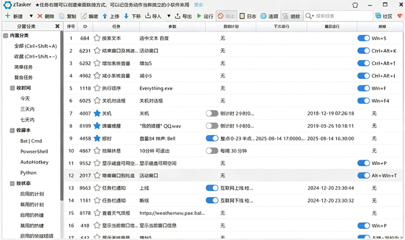Open the community (社区) chat icon

point(378,16)
